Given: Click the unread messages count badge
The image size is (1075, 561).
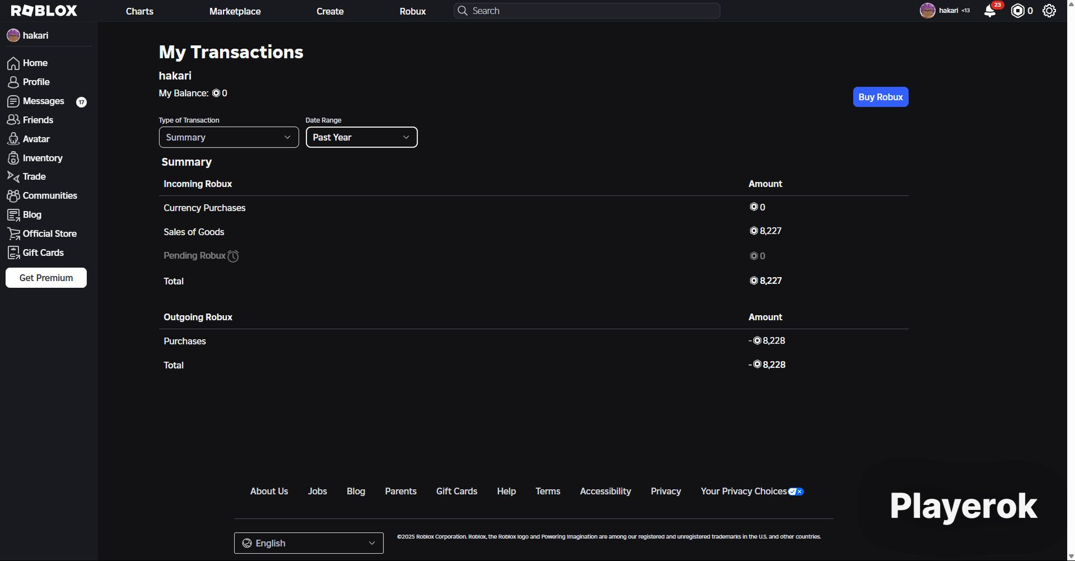Looking at the screenshot, I should coord(81,102).
